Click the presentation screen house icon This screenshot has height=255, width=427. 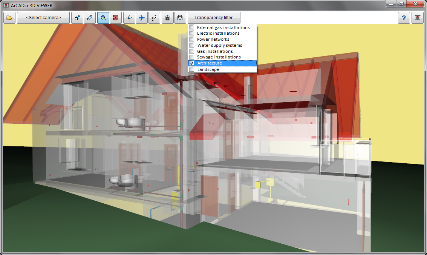click(x=417, y=18)
